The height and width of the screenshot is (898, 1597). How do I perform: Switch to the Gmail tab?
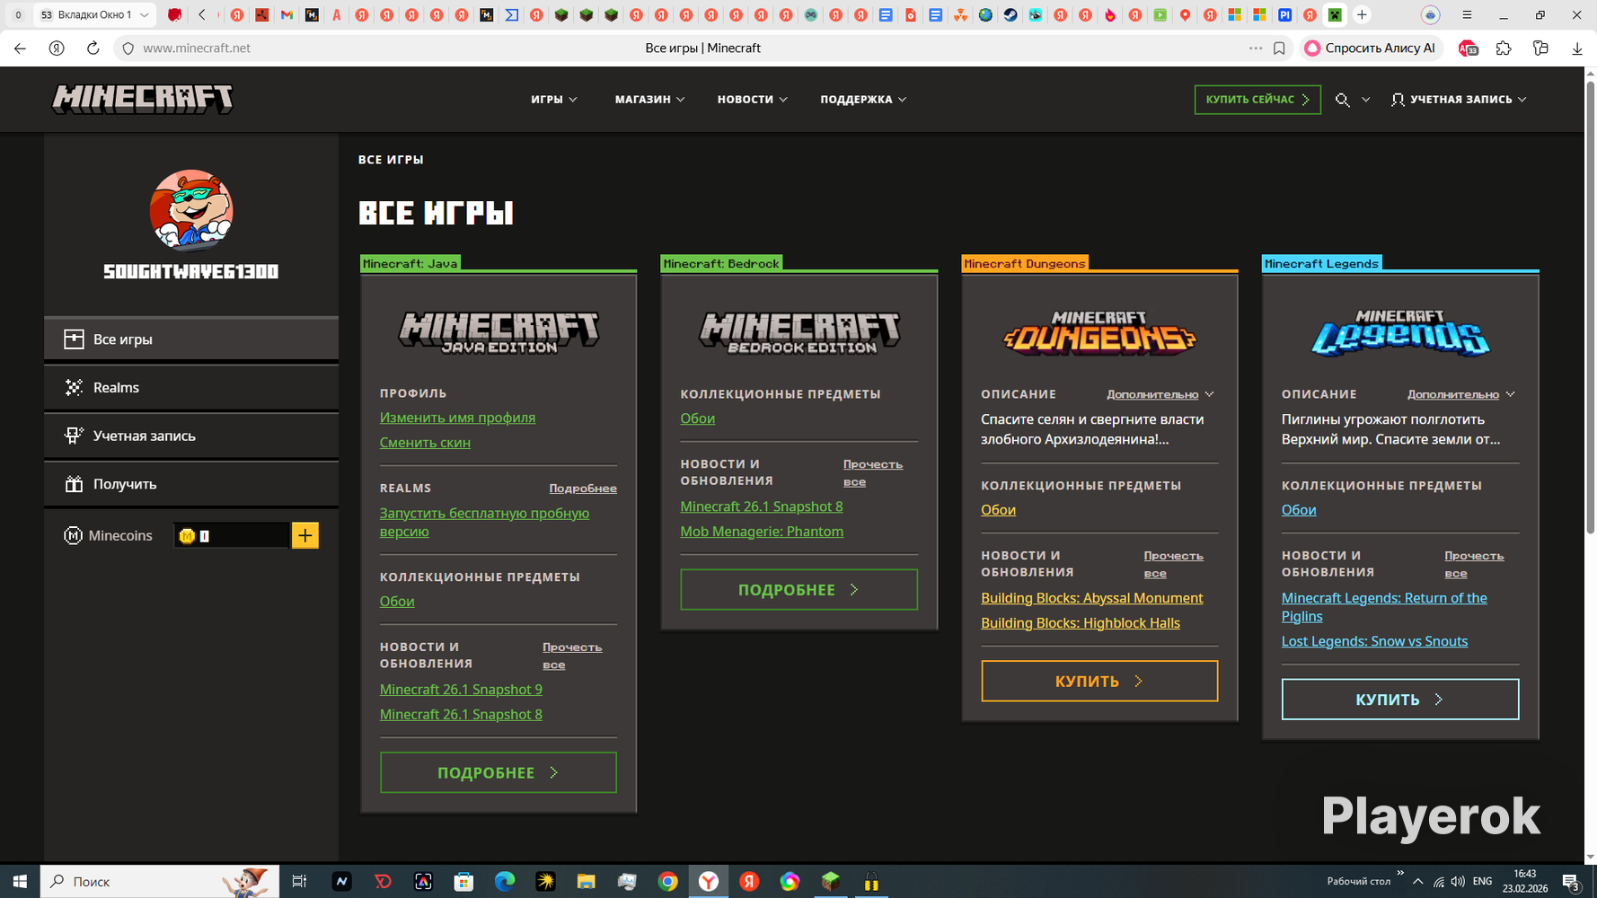pos(287,14)
